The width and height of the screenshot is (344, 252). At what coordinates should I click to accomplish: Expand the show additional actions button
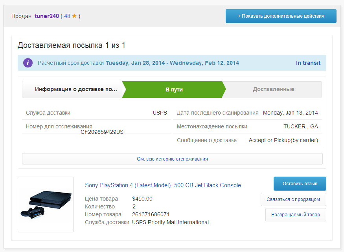pyautogui.click(x=281, y=16)
